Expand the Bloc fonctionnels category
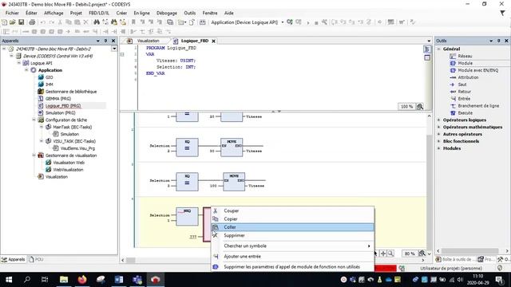 438,141
